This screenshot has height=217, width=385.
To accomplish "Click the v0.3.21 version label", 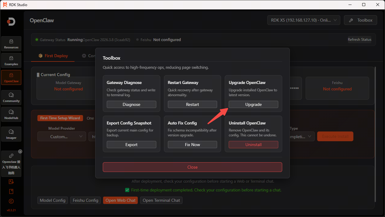I will pyautogui.click(x=11, y=210).
